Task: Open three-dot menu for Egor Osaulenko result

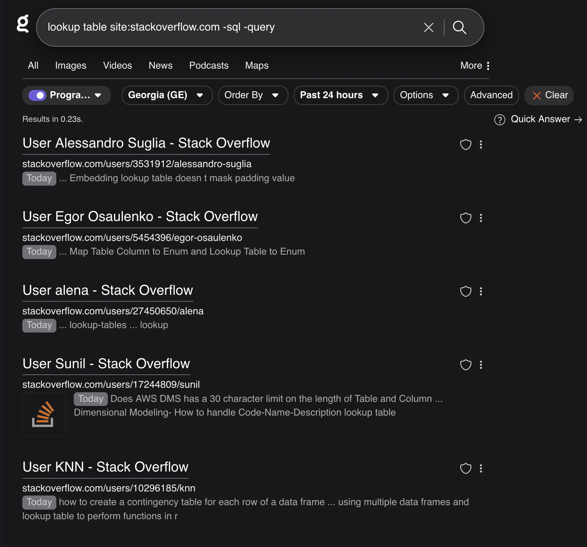Action: click(x=481, y=218)
